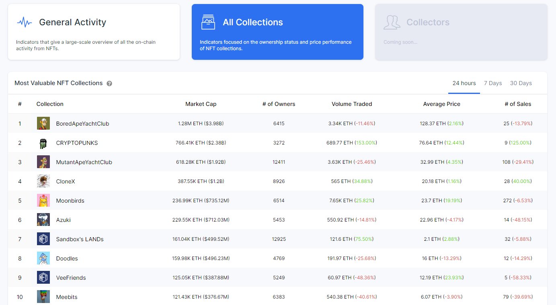
Task: Select the 24 hours tab
Action: tap(464, 83)
